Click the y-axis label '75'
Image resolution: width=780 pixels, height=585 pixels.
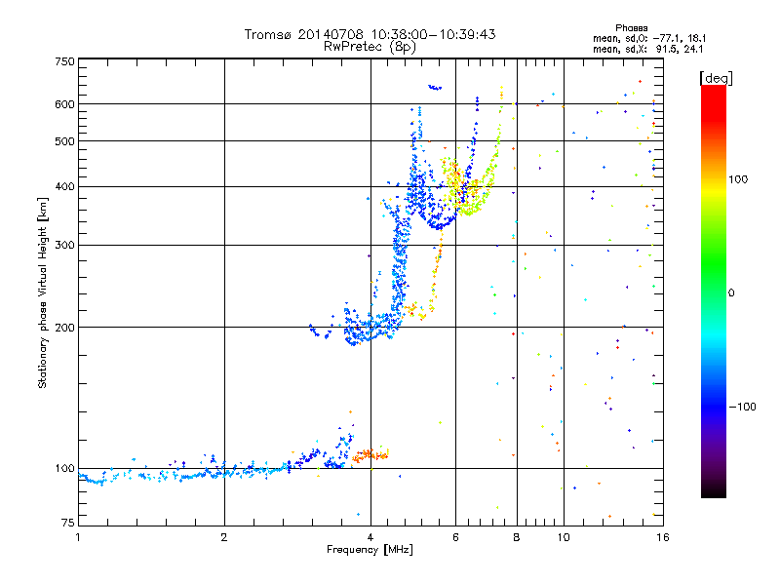tap(67, 523)
